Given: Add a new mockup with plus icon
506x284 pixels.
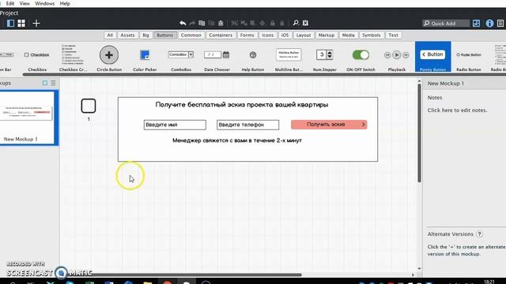Looking at the screenshot, I should [36, 23].
